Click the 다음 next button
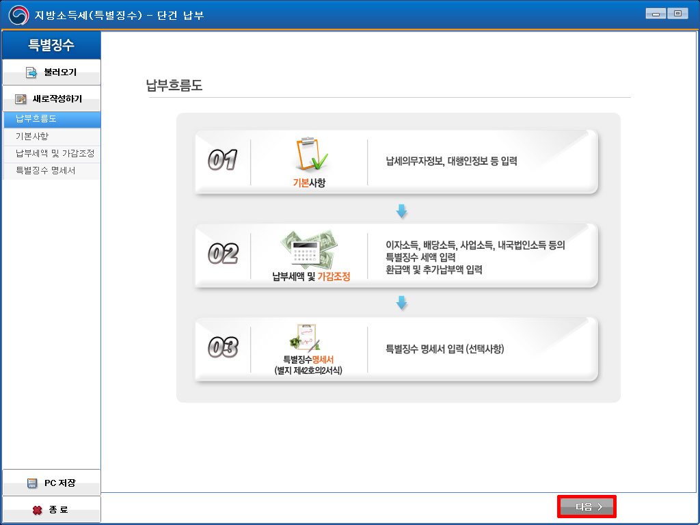700x525 pixels. click(x=587, y=507)
